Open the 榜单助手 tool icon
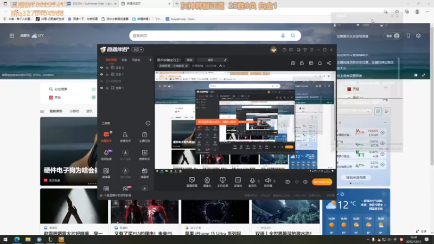Screen dimensions: 434x244 (x=144, y=155)
